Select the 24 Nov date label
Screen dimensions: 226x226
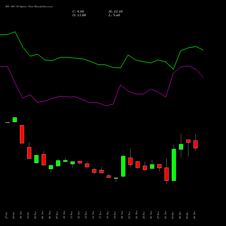(137, 215)
